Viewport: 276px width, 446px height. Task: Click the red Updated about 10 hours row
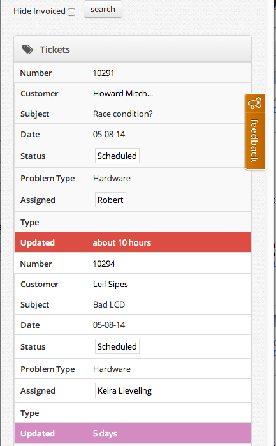133,242
